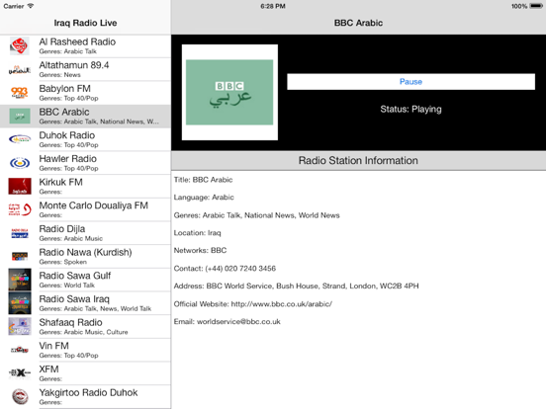Pick Vin FM station title
Viewport: 546px width, 409px height.
coord(54,346)
